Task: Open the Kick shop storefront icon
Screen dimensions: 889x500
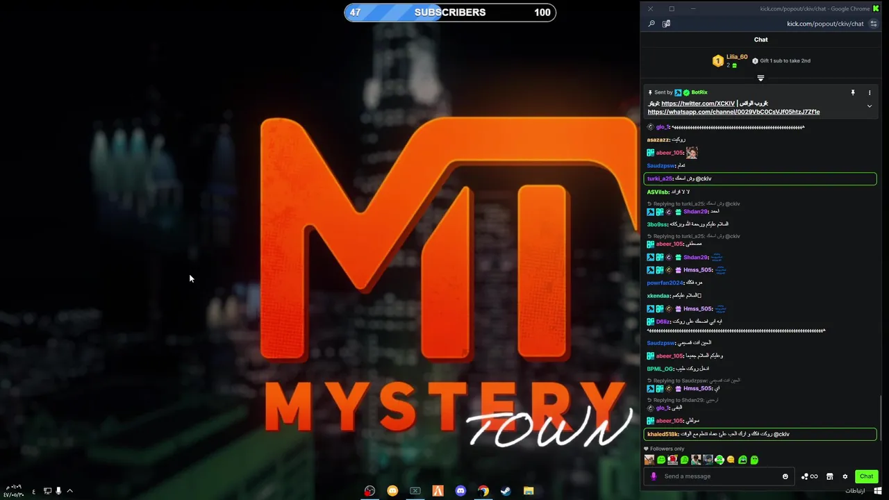Action: pos(829,476)
